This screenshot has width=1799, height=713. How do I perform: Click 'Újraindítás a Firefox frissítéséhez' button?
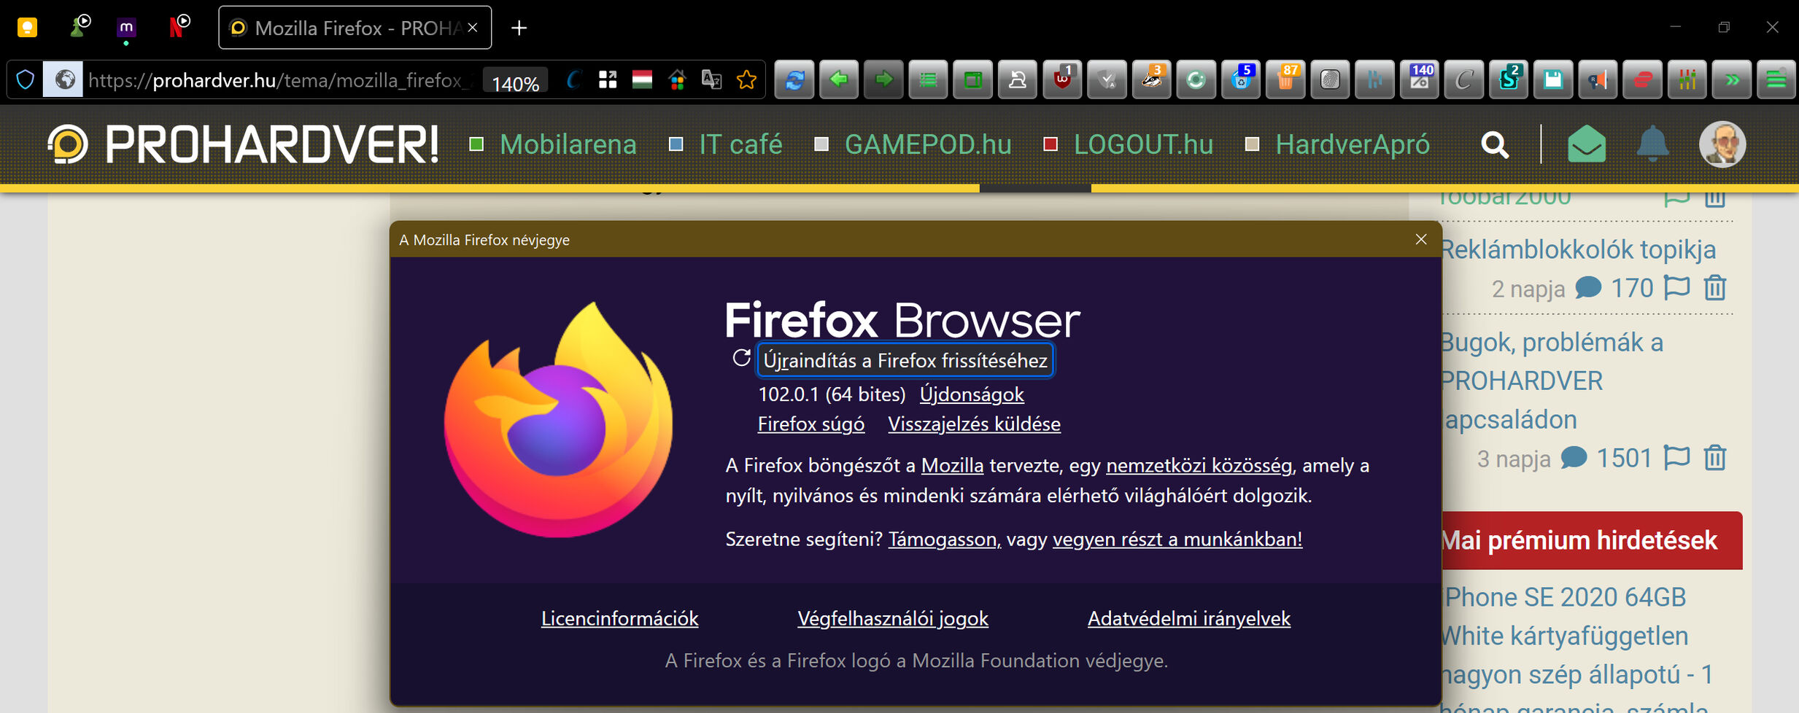[x=905, y=360]
